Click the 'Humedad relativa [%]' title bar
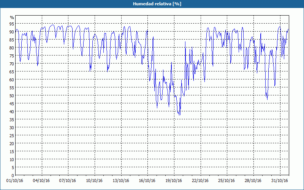304x190 pixels. (x=152, y=4)
